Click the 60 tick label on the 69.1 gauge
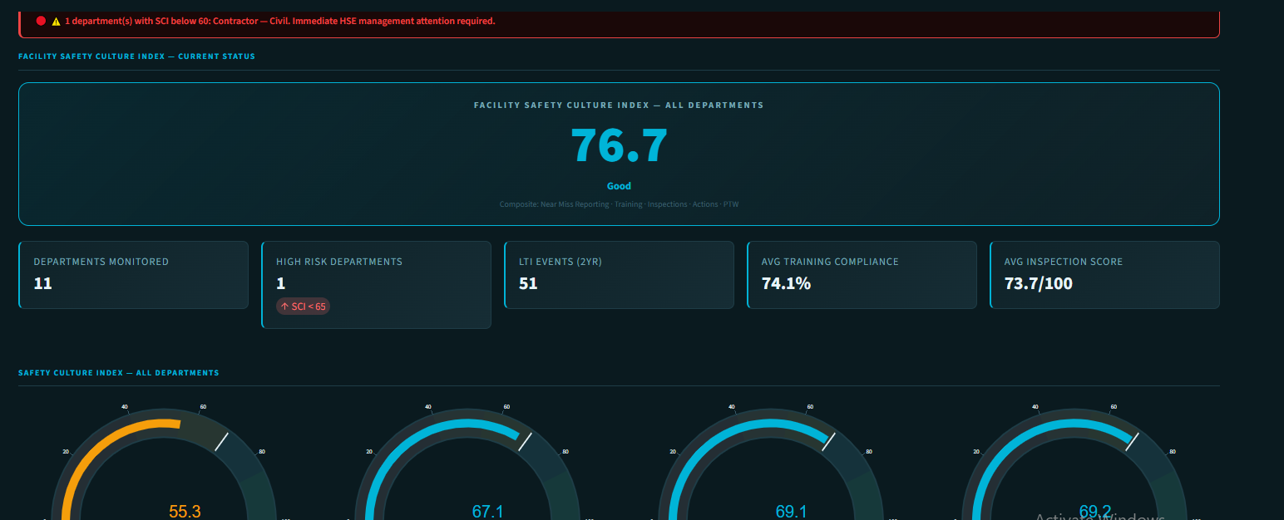 (x=810, y=407)
